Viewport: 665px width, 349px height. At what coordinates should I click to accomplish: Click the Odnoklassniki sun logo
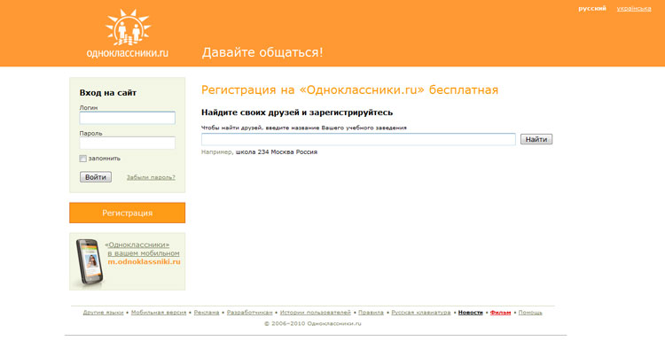point(128,27)
